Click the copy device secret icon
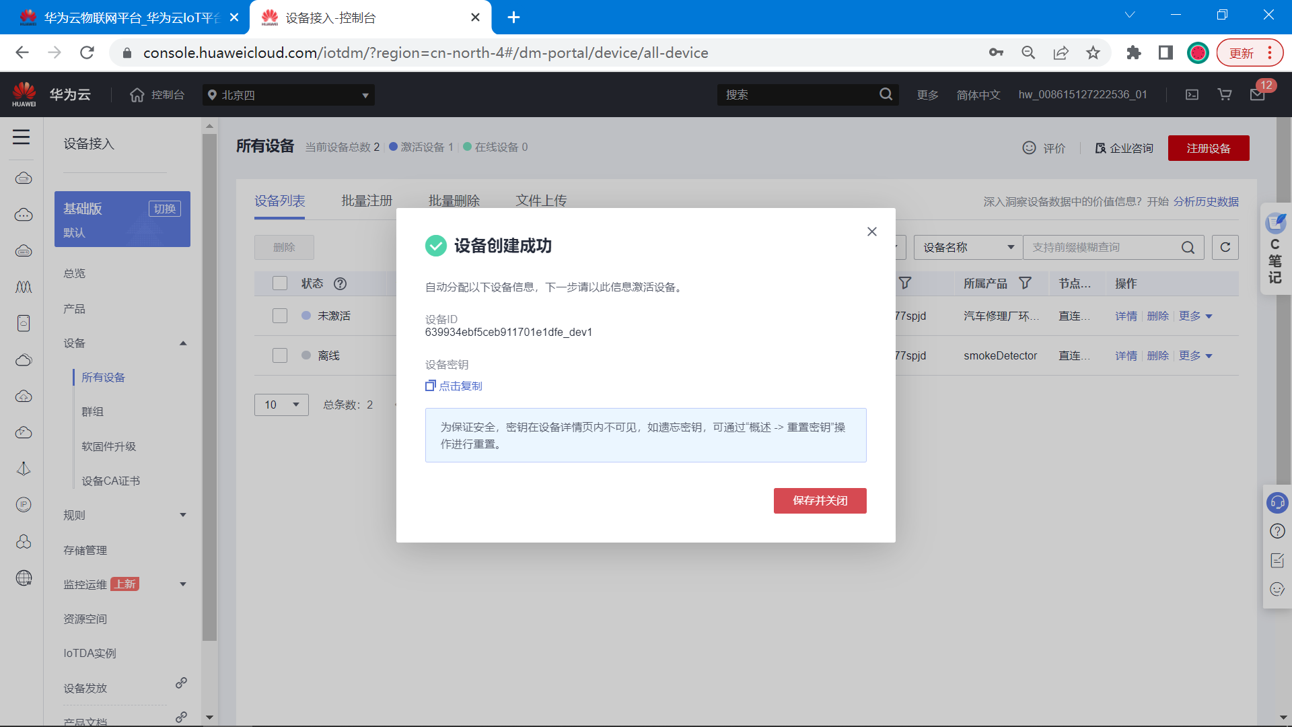 [x=431, y=386]
